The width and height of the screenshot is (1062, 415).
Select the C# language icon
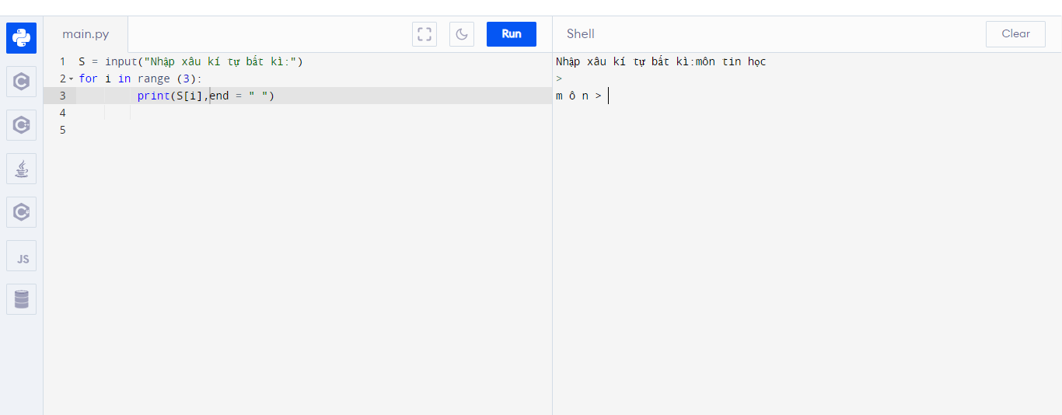(x=21, y=211)
